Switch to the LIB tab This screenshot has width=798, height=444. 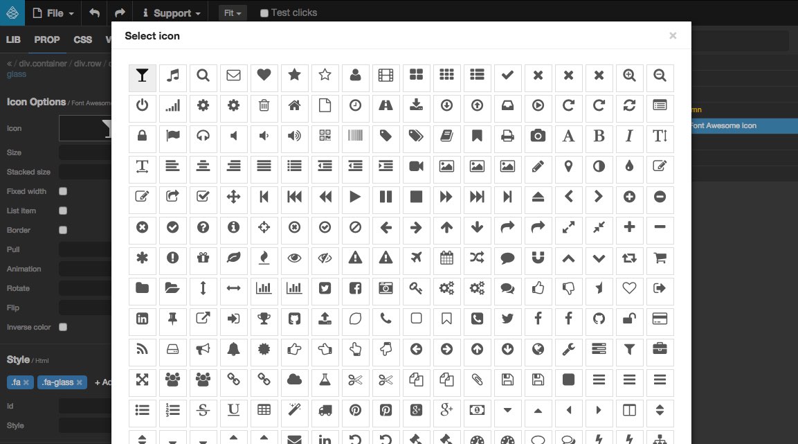coord(13,39)
